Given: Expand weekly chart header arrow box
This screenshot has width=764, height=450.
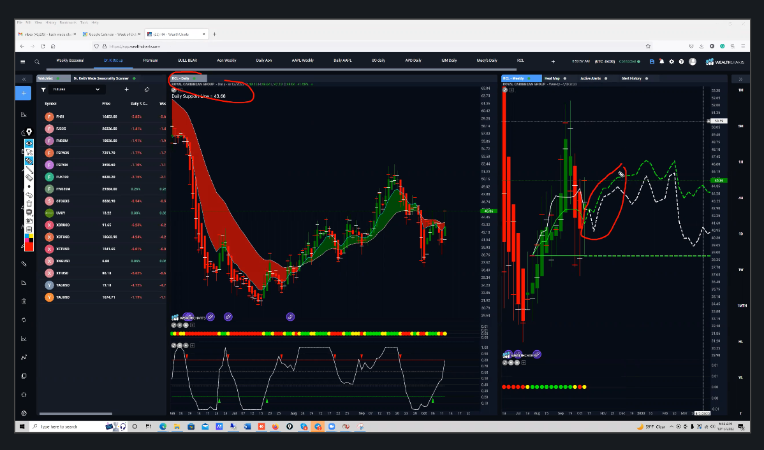Looking at the screenshot, I should point(511,90).
